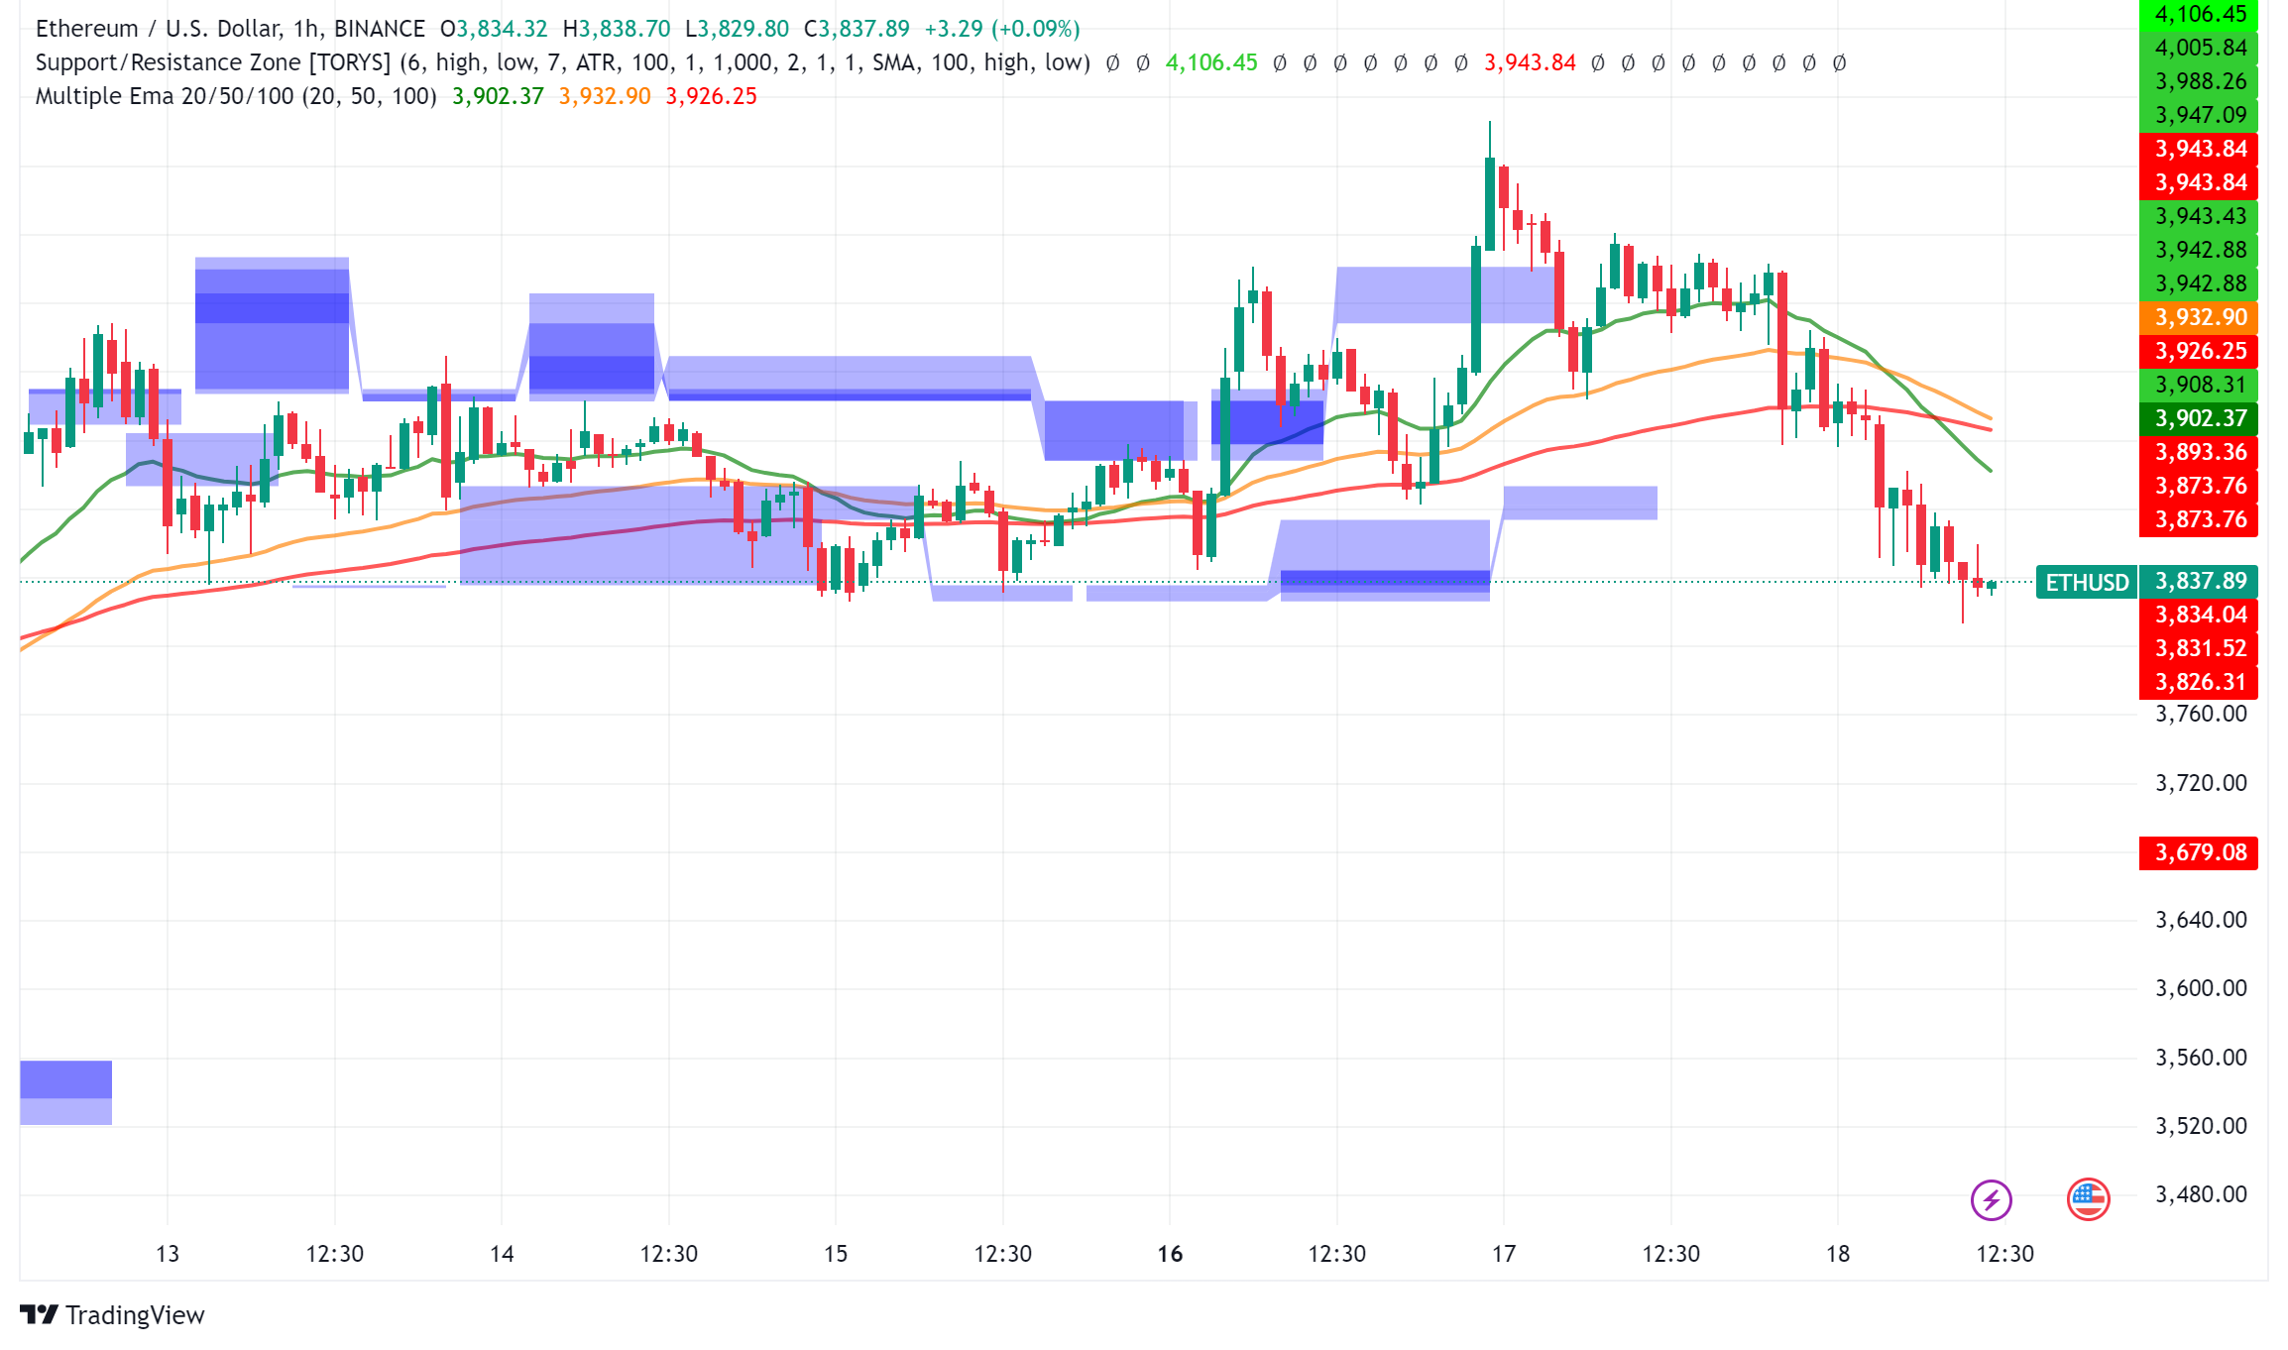Click the 3,600.00 price scale label
2288x1350 pixels.
click(2201, 988)
